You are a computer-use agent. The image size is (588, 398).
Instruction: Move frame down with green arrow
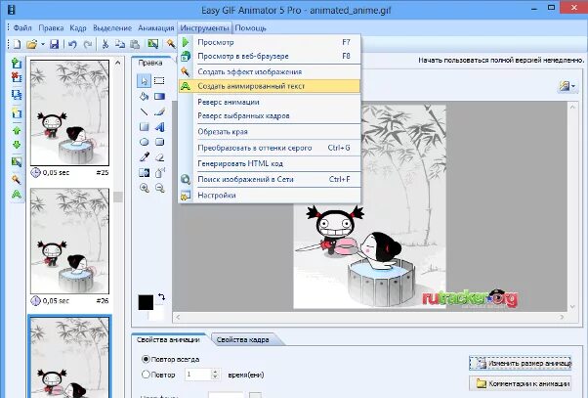click(17, 145)
